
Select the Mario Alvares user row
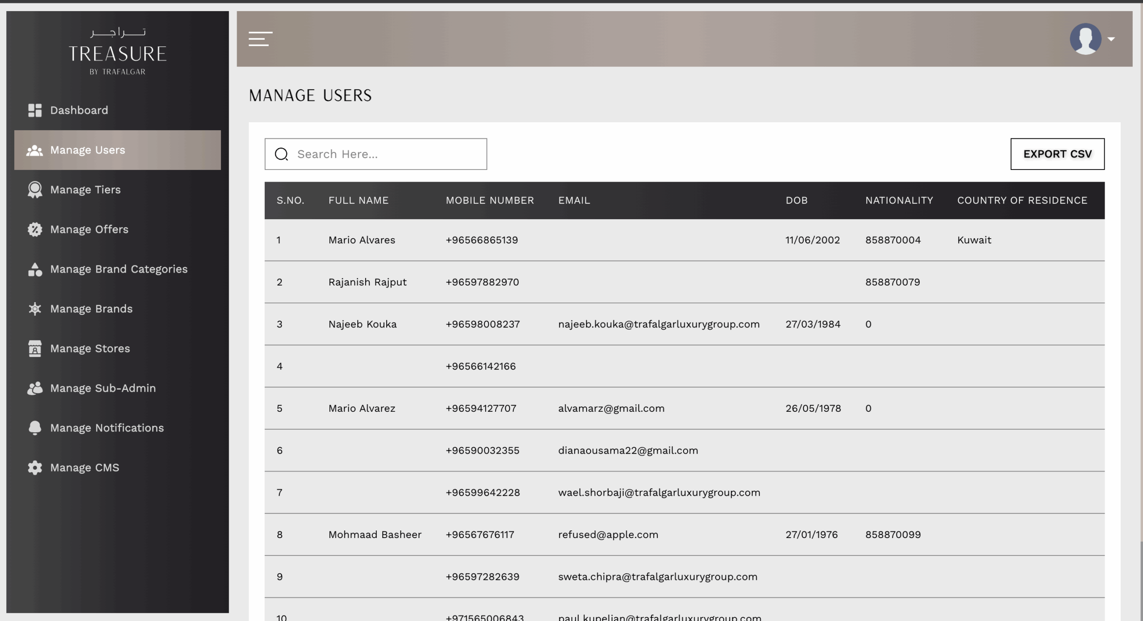coord(684,240)
